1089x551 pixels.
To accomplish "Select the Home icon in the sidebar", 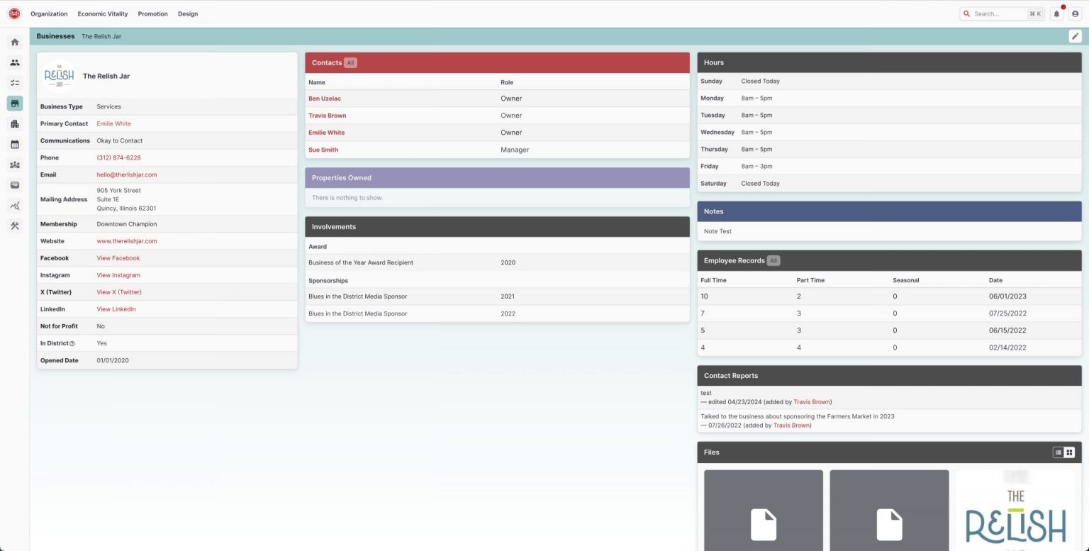I will coord(14,42).
